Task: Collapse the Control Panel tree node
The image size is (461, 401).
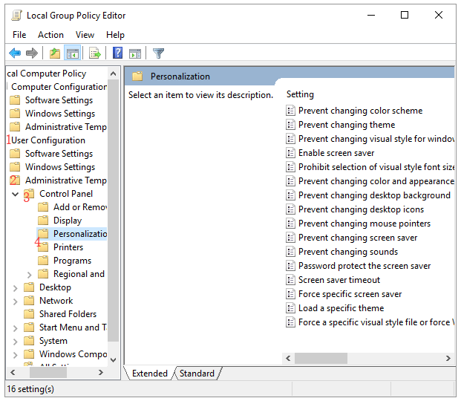Action: point(16,194)
